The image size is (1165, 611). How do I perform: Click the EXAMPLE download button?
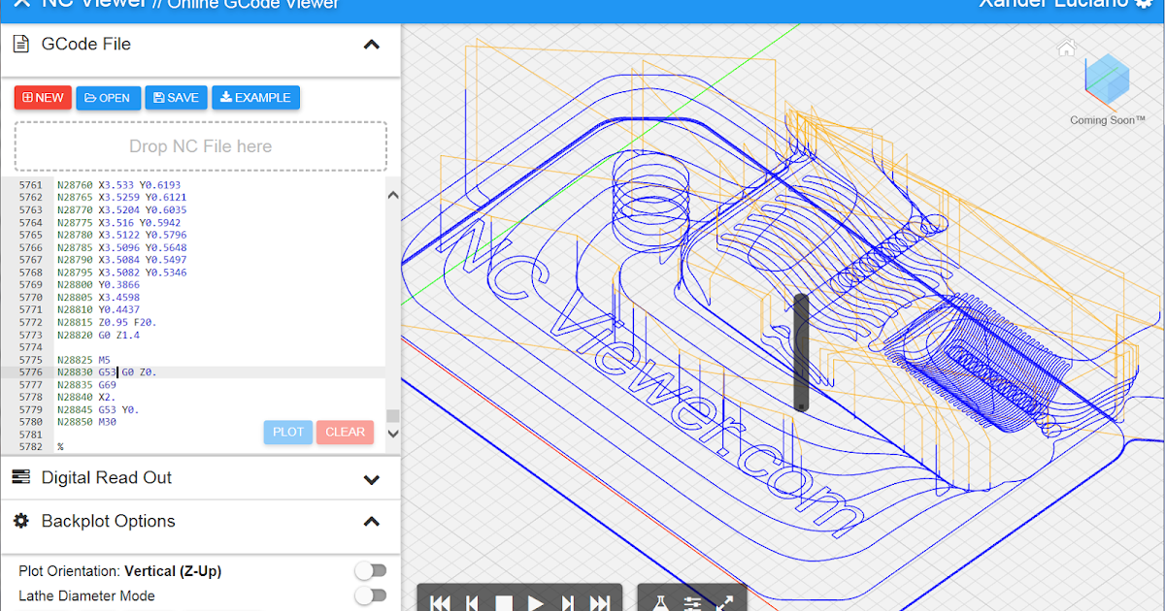[x=255, y=97]
